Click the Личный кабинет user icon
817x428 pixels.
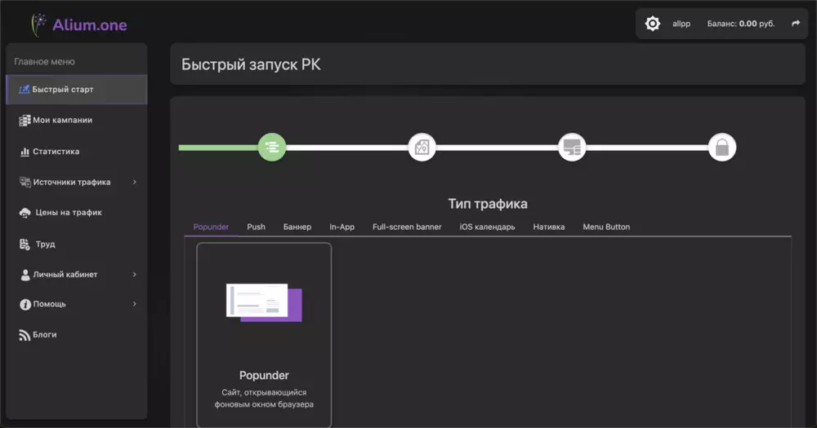click(x=25, y=275)
